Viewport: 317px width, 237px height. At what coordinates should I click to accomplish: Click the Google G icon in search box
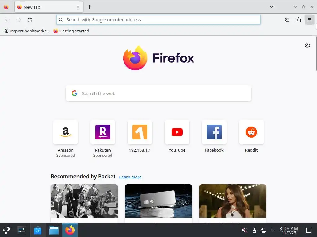(75, 93)
